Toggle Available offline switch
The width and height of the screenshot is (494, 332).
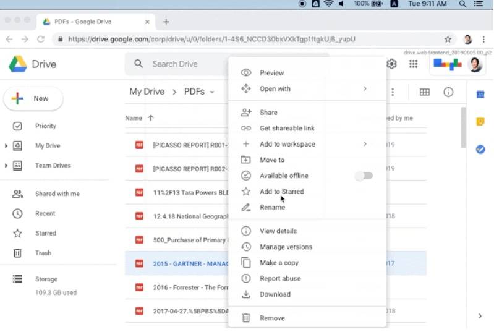[x=364, y=176]
